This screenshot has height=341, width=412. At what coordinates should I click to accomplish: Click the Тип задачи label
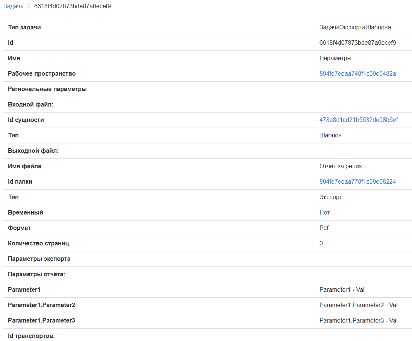[x=24, y=27]
